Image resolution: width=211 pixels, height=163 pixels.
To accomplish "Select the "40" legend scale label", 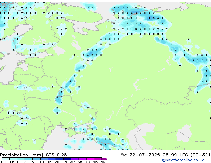I will [x=88, y=162].
